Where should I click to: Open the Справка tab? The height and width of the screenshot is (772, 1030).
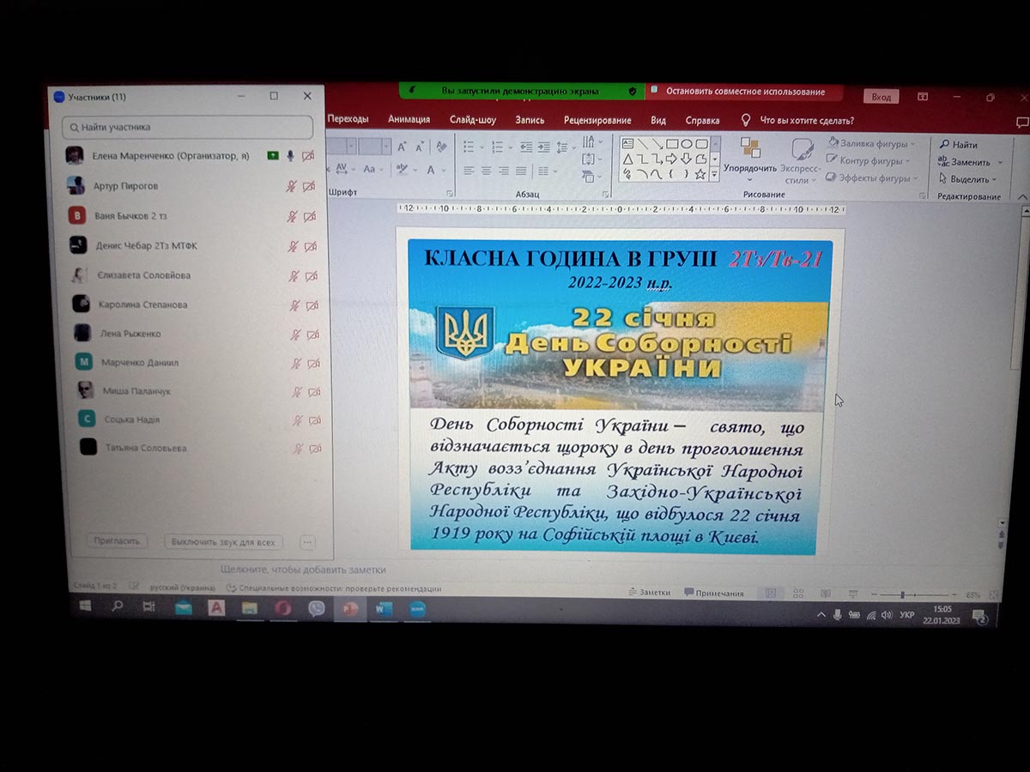(703, 121)
